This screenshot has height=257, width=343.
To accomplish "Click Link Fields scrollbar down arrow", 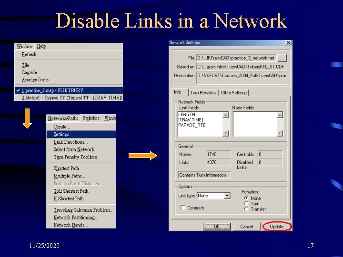I will pyautogui.click(x=225, y=133).
